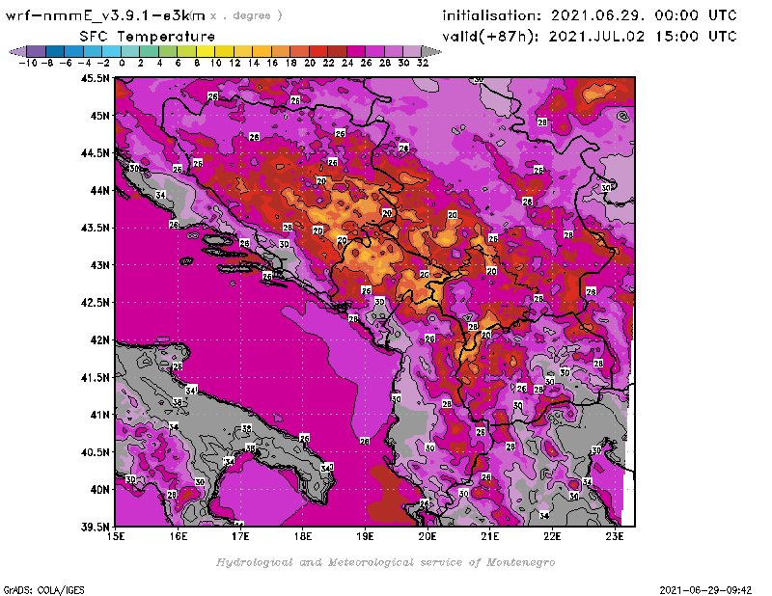
Task: Click the red swatch between 20 and 22
Action: [317, 51]
